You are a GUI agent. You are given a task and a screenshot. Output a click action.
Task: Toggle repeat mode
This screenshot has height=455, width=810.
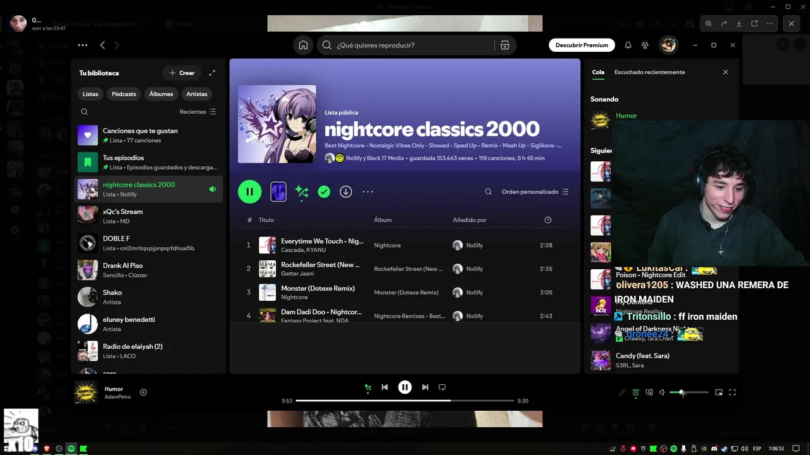(x=442, y=387)
